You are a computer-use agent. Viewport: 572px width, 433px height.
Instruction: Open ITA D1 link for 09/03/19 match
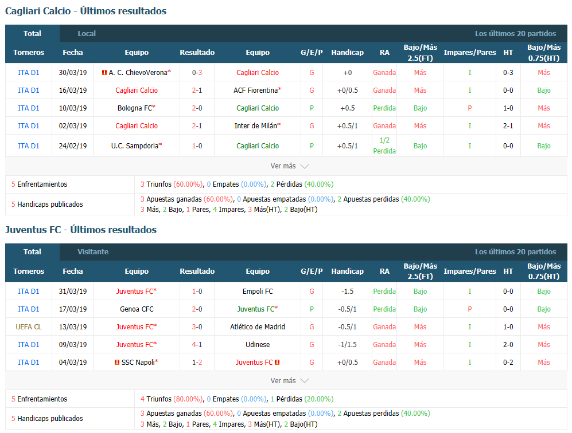pos(29,344)
